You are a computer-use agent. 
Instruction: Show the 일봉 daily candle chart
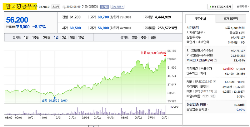point(135,37)
